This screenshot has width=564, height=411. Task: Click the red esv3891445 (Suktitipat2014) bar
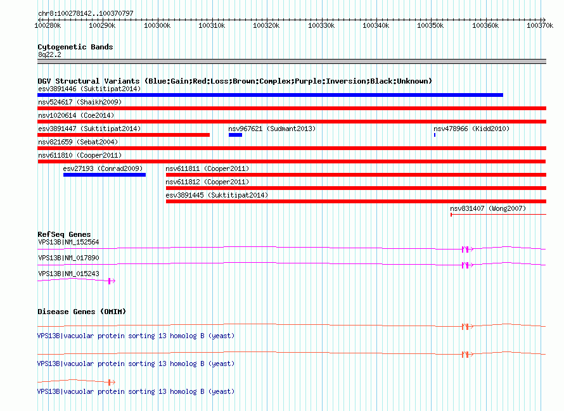[356, 201]
